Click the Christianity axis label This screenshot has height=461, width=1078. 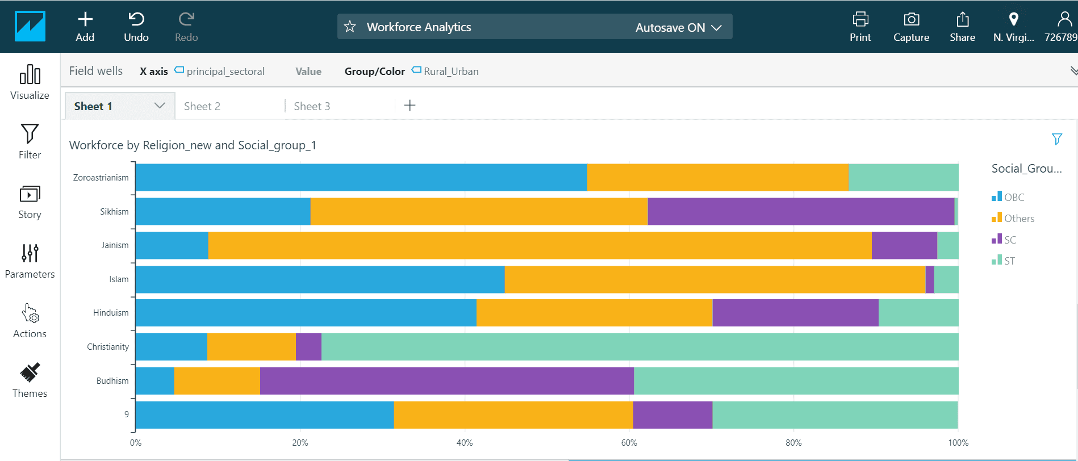(x=108, y=347)
